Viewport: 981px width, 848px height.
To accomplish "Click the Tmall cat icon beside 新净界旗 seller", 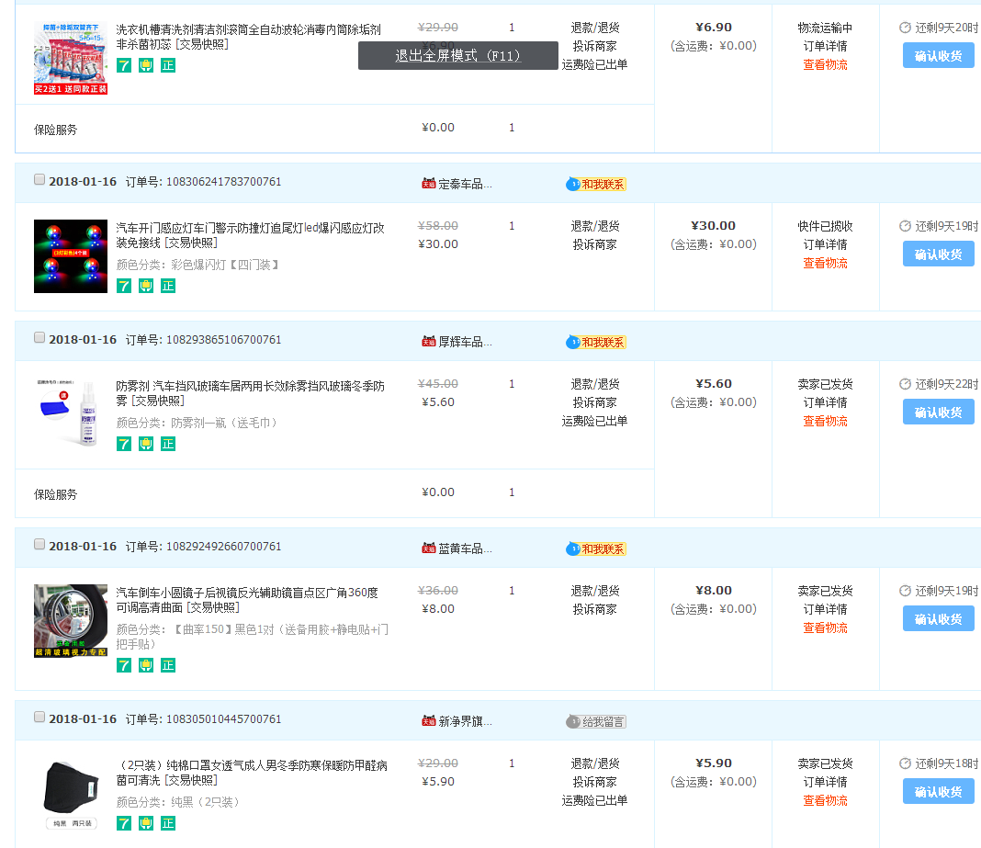I will (428, 721).
